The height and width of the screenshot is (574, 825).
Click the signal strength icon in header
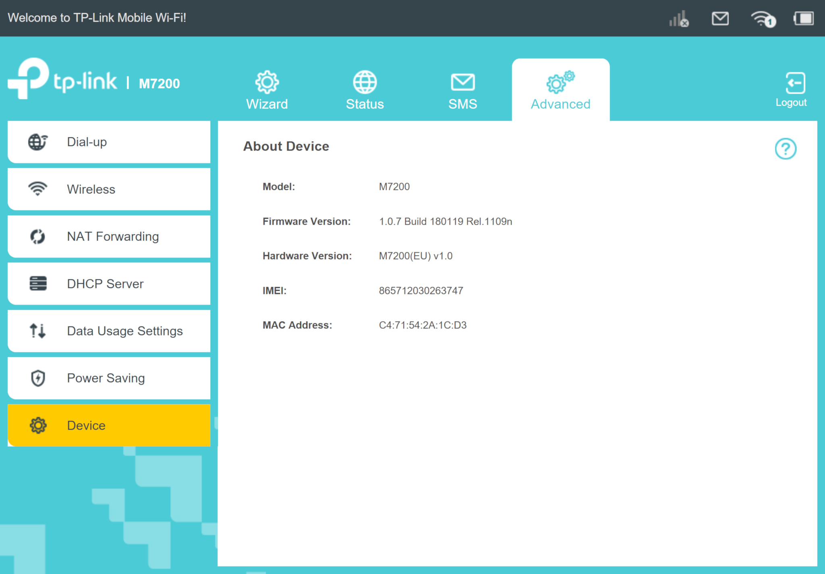[679, 19]
